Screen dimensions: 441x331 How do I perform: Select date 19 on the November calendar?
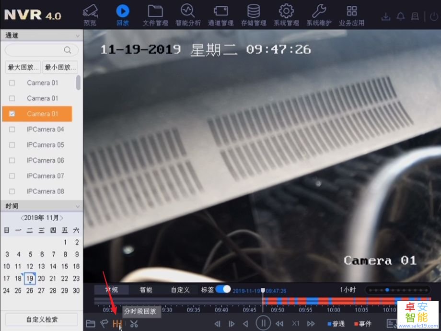(x=30, y=278)
